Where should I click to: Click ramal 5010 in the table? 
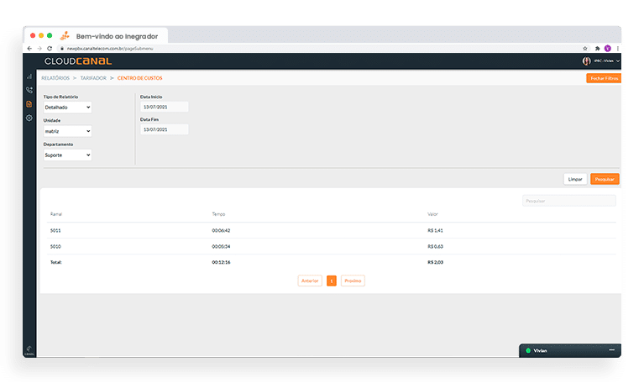[55, 247]
